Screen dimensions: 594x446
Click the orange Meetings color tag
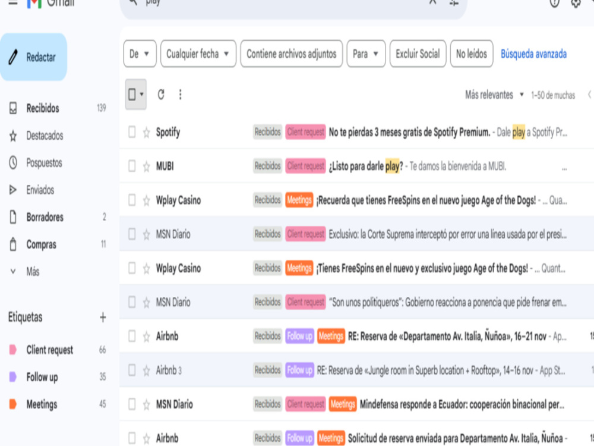13,404
